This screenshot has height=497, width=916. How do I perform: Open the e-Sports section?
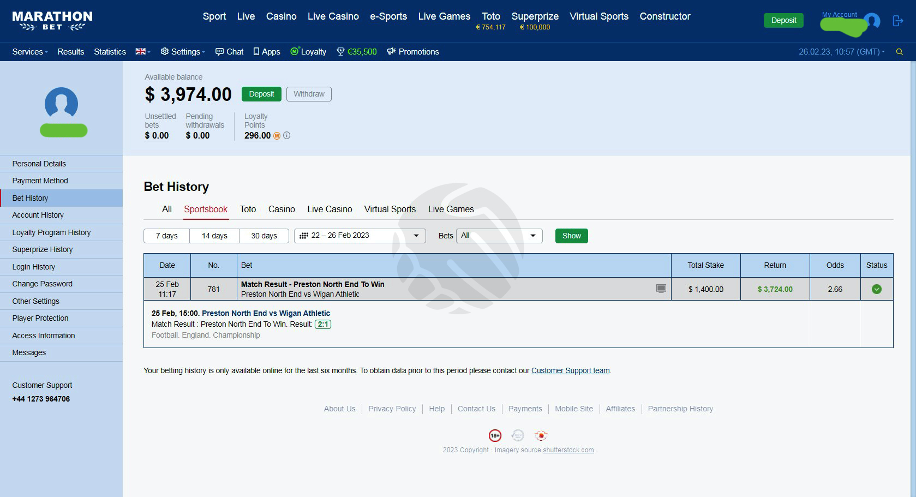click(388, 16)
